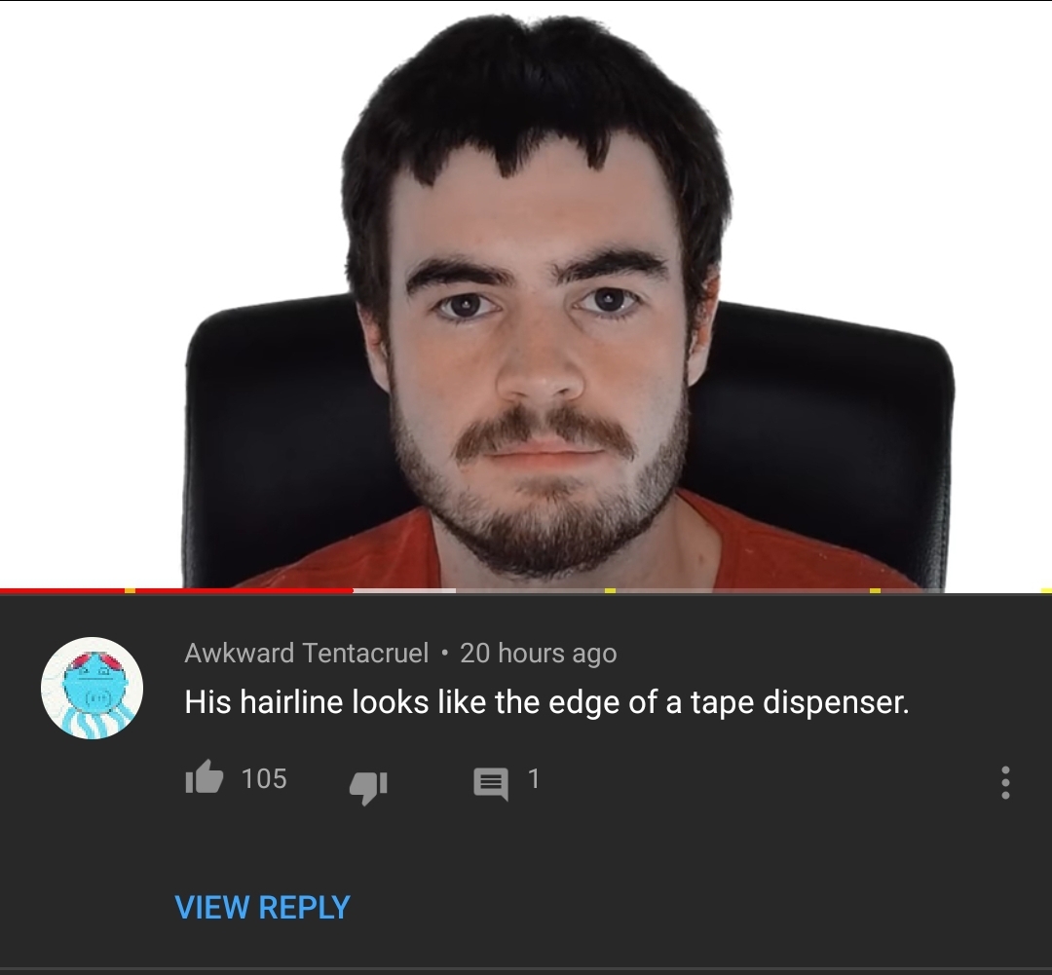This screenshot has height=975, width=1052.
Task: Click the VIEW REPLY link
Action: pos(262,907)
